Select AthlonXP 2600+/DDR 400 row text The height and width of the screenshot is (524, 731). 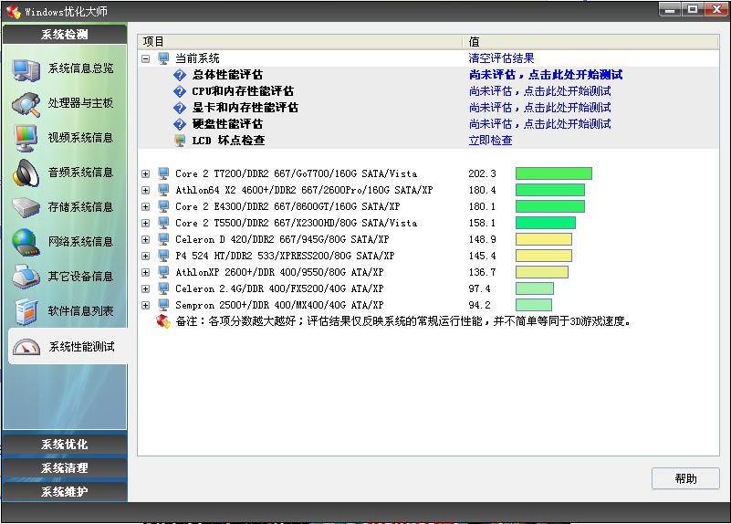pos(279,272)
